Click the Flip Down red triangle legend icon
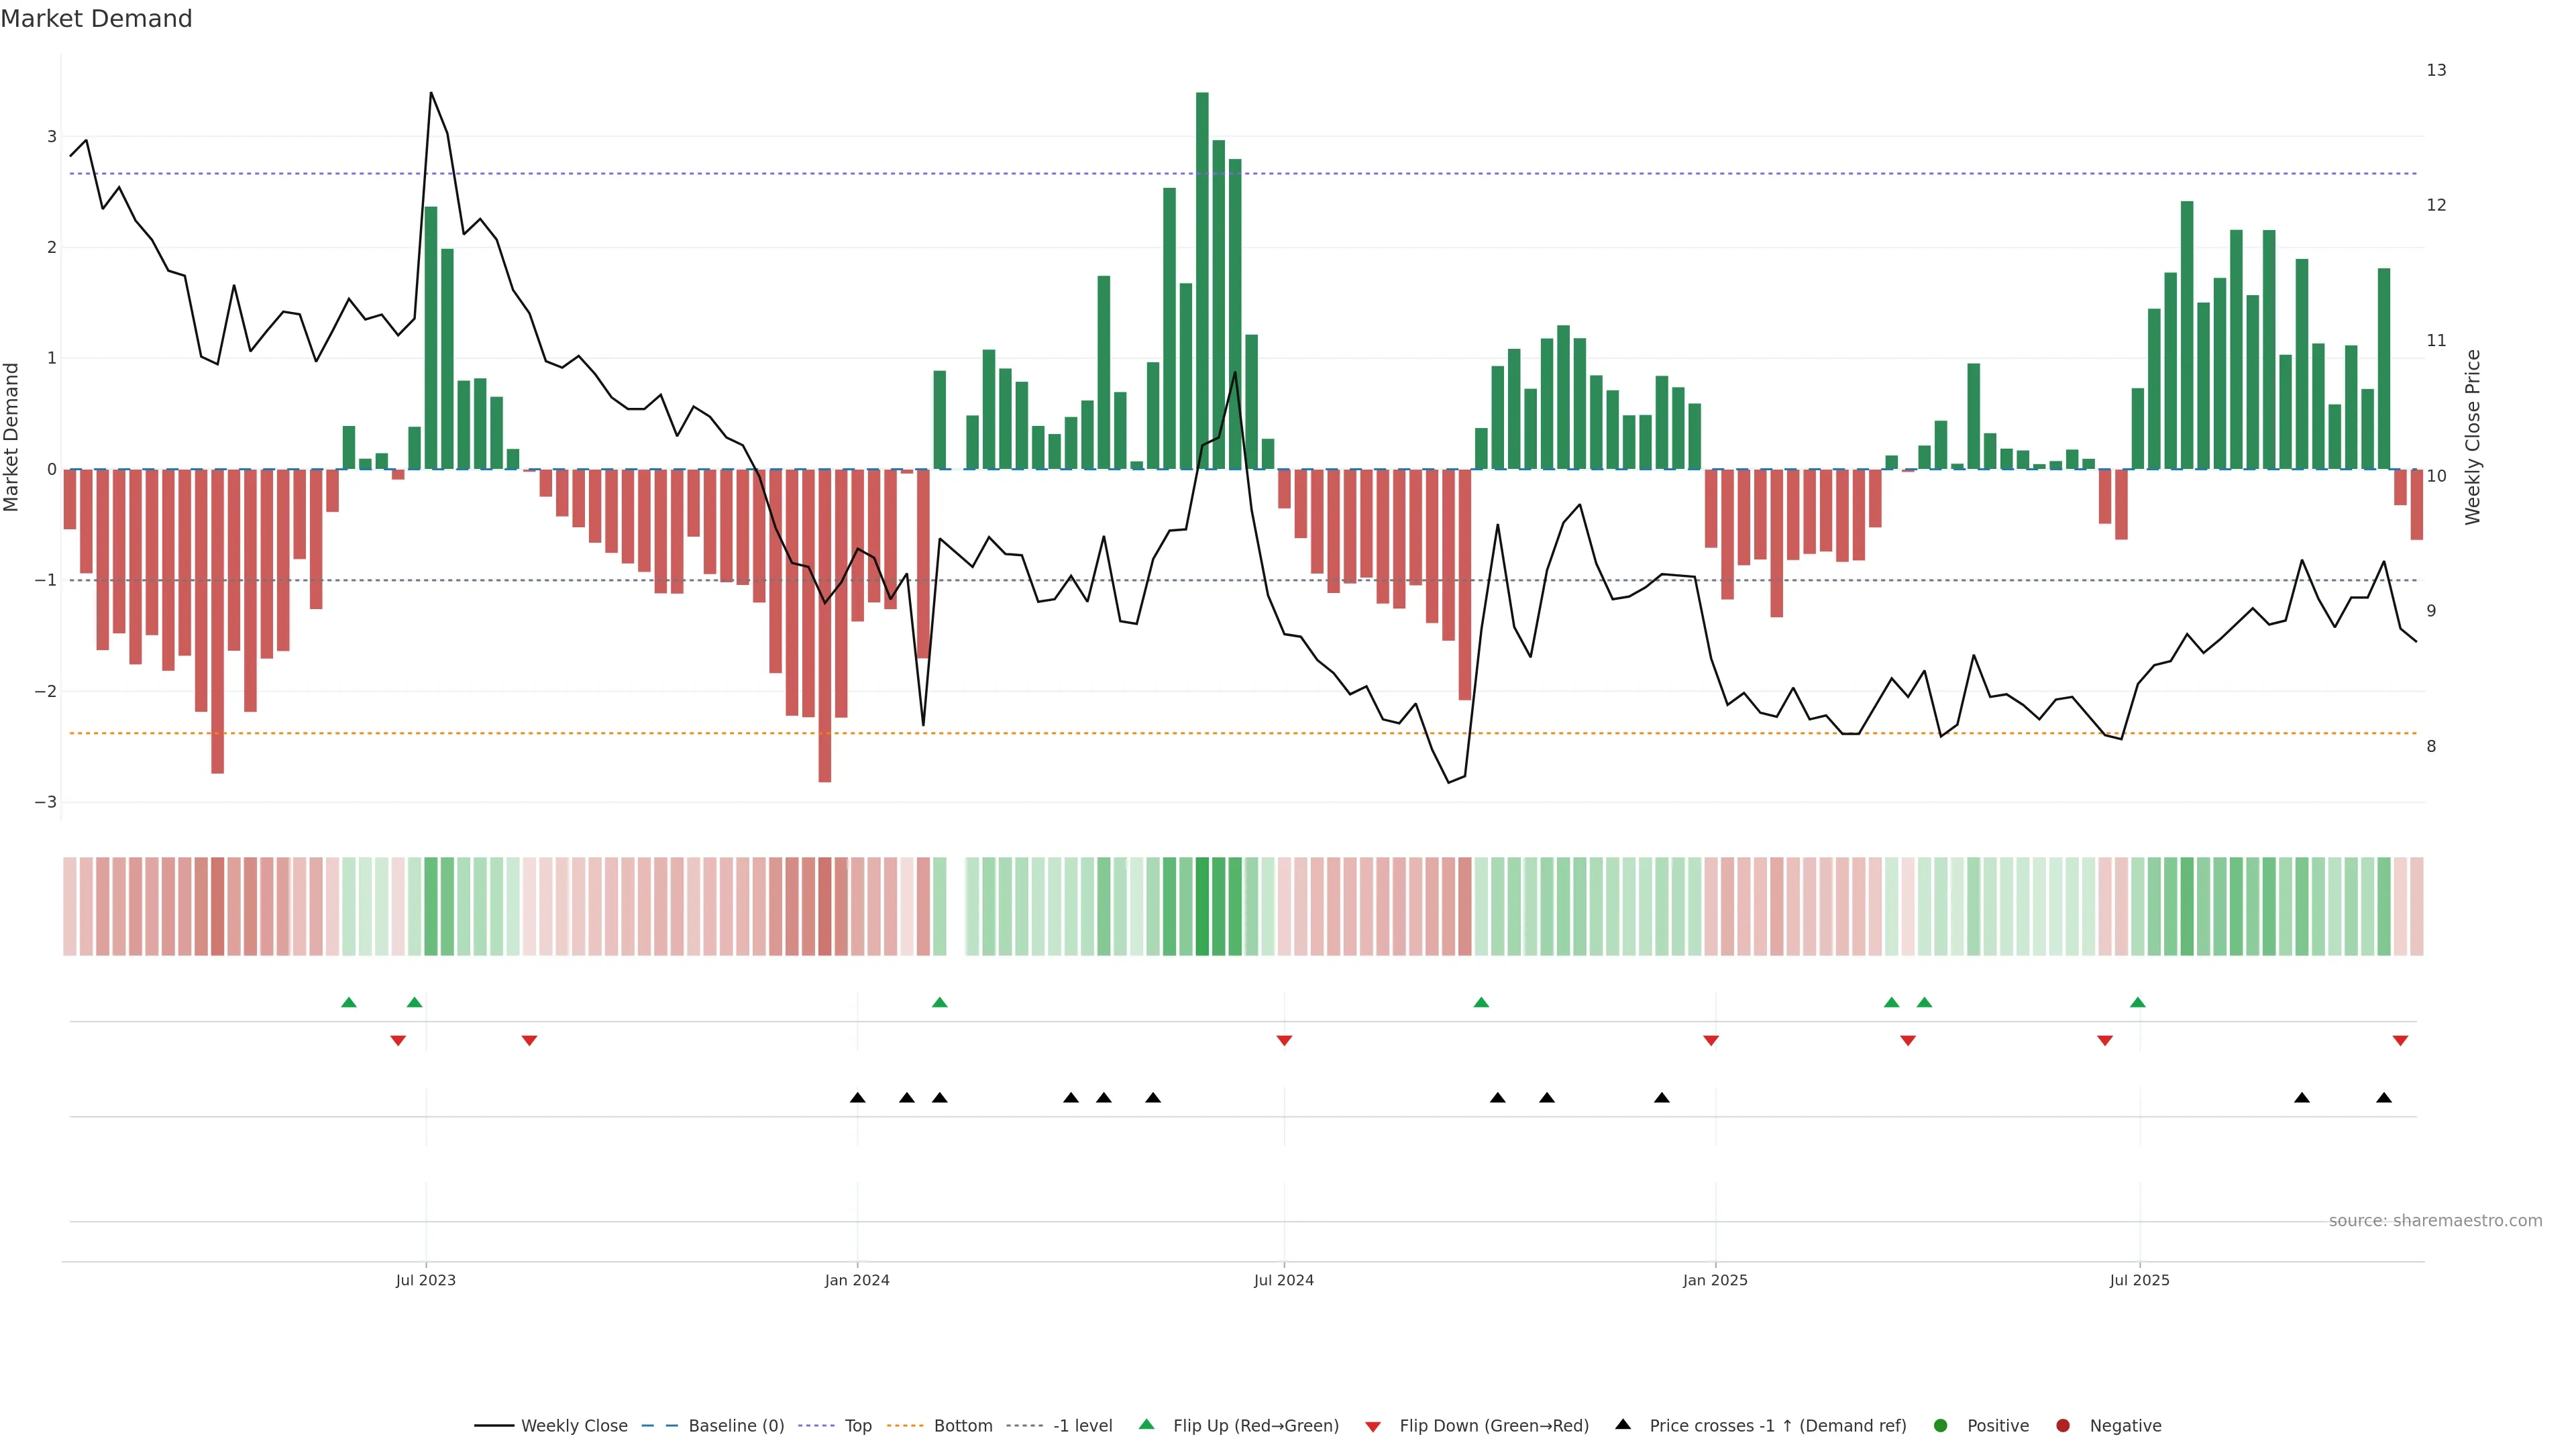Image resolution: width=2576 pixels, height=1449 pixels. click(1373, 1426)
